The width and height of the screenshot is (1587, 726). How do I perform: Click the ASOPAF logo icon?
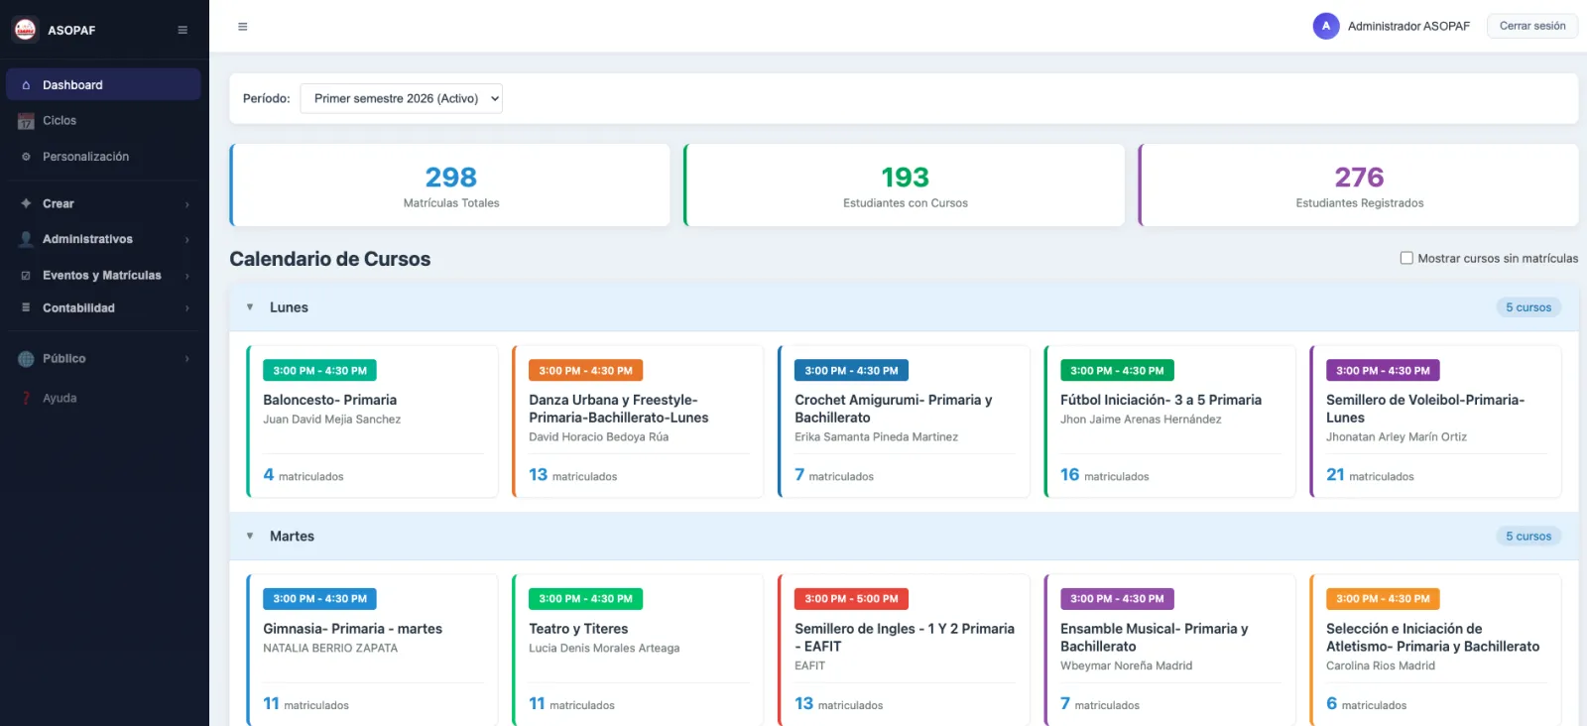(x=26, y=30)
